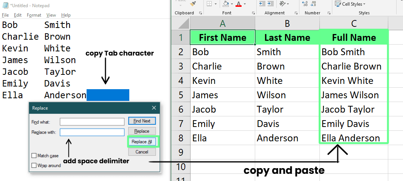Expand the Borders dropdown arrow
The image size is (403, 181).
click(x=215, y=4)
